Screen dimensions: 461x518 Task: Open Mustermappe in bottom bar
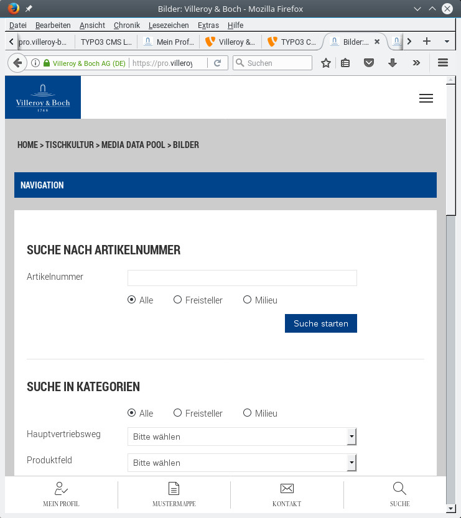coord(174,494)
